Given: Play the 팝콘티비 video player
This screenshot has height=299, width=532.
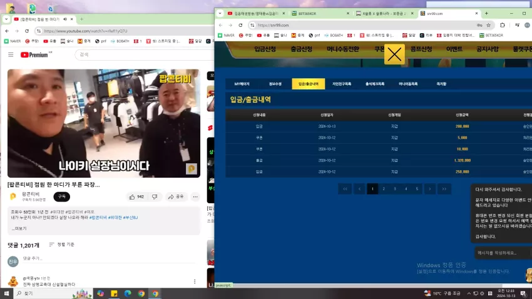Looking at the screenshot, I should tap(104, 123).
